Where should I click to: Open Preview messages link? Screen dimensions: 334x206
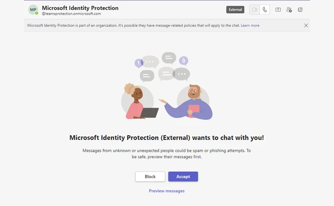coord(167,191)
